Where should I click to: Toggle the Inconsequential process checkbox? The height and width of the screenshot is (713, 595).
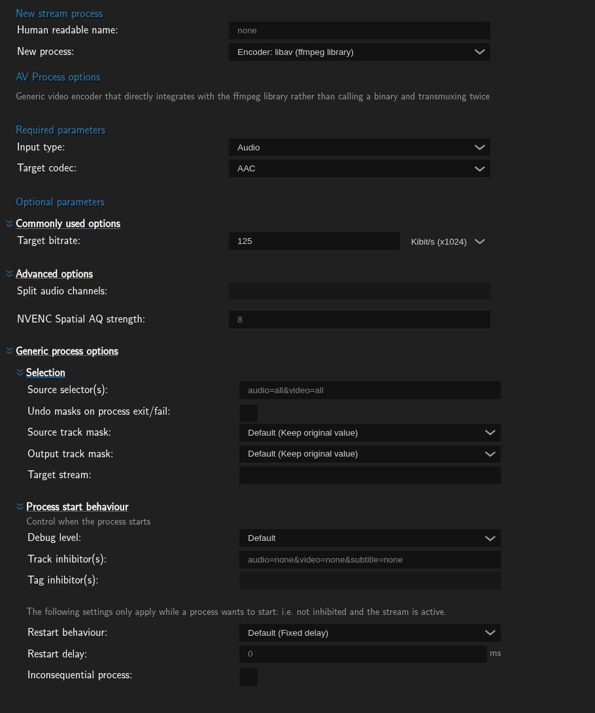(248, 677)
